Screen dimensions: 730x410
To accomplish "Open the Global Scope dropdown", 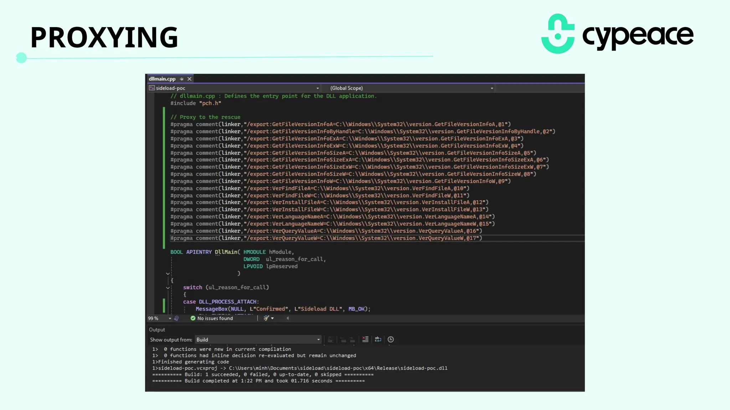I will click(x=492, y=88).
